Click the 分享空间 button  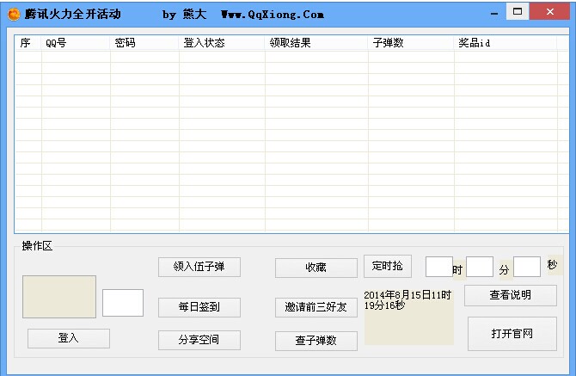point(199,339)
